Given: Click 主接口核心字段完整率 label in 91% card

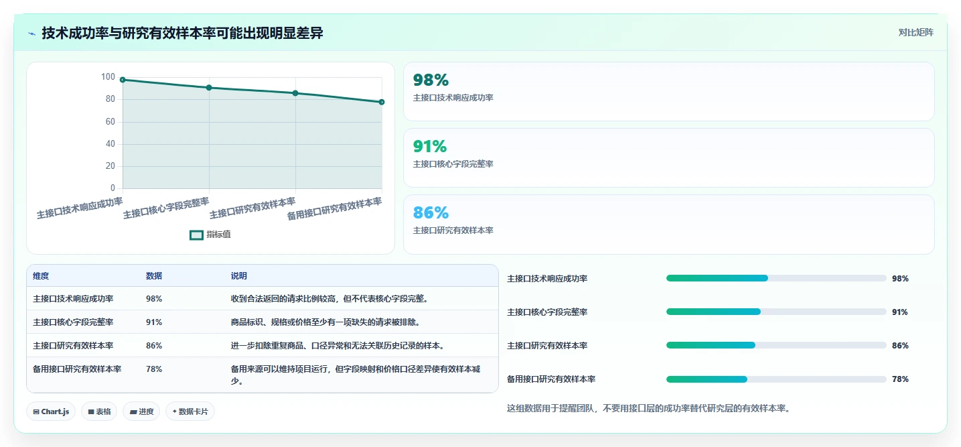Looking at the screenshot, I should [453, 164].
